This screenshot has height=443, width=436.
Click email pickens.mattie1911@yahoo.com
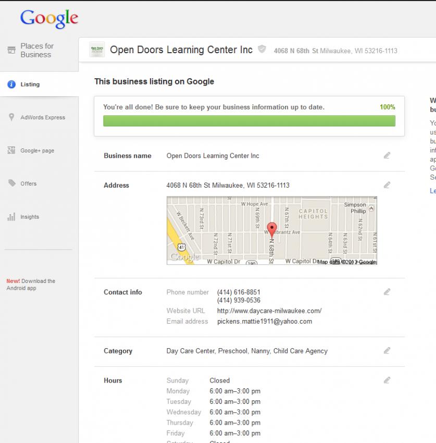[x=265, y=322]
